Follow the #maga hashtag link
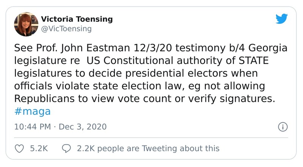Screen dimensions: 303x167 click(x=32, y=112)
